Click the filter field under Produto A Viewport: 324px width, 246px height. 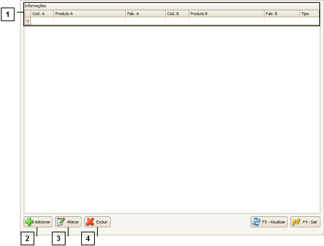click(89, 21)
